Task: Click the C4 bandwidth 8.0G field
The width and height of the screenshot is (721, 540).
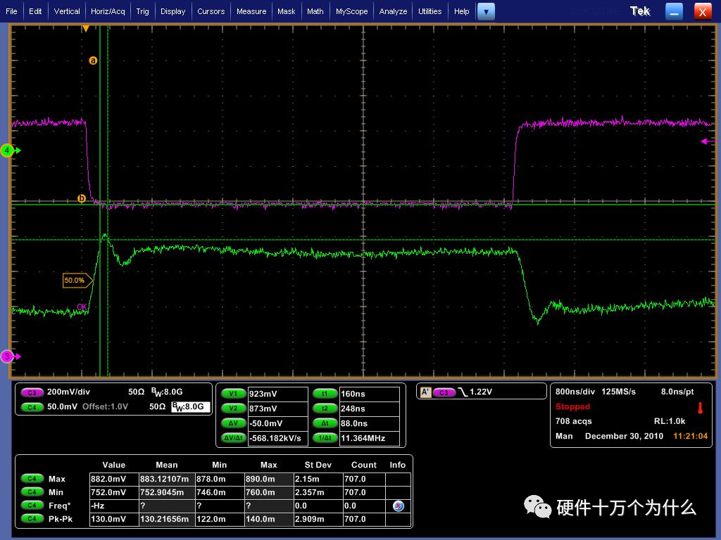Action: pyautogui.click(x=191, y=406)
